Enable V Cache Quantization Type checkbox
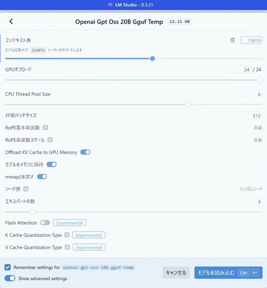The width and height of the screenshot is (267, 288). [68, 247]
